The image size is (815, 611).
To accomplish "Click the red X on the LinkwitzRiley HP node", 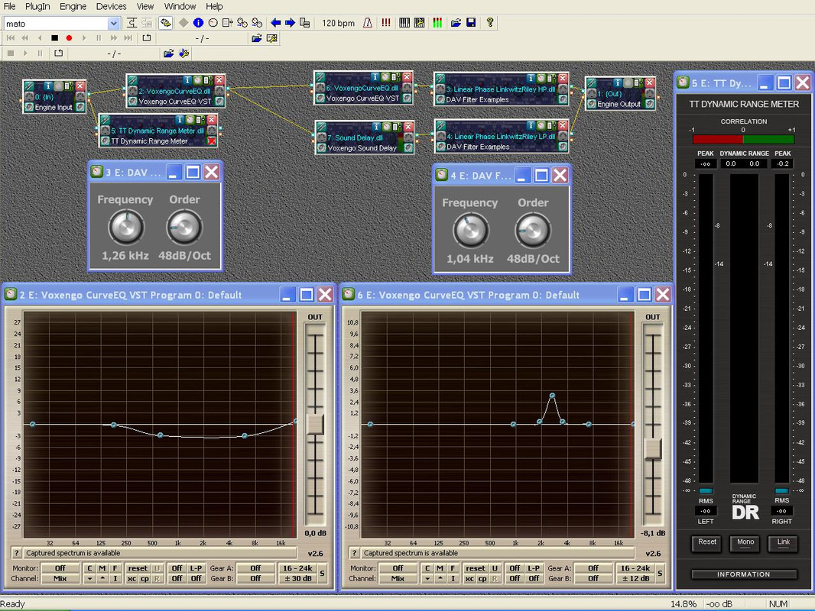I will [x=563, y=79].
